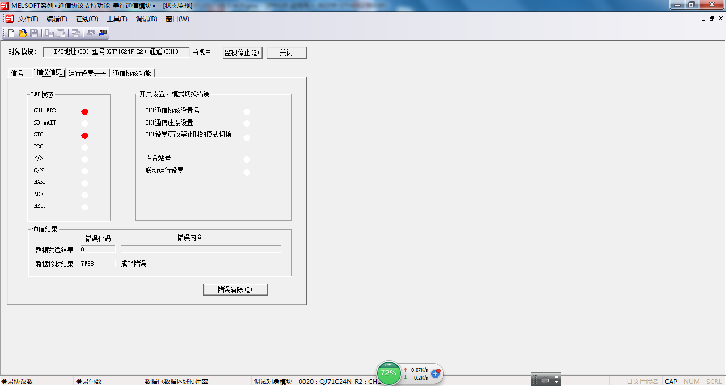Image resolution: width=726 pixels, height=386 pixels.
Task: Open the 在线(O) menu
Action: coord(87,19)
